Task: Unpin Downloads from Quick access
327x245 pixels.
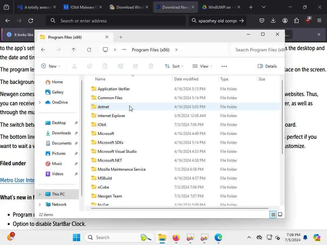Action: point(76,133)
